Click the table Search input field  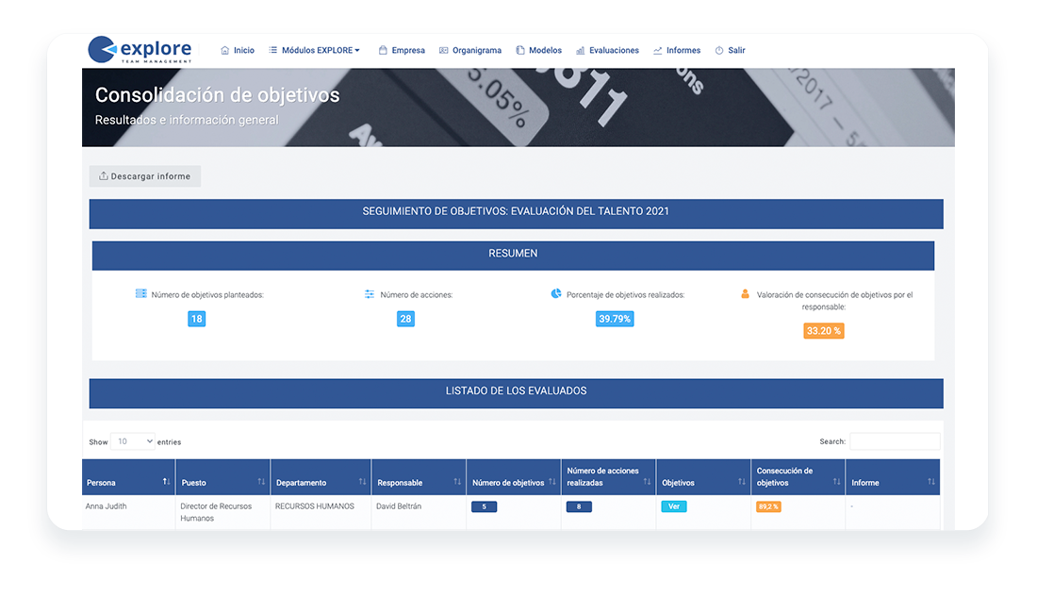coord(894,441)
